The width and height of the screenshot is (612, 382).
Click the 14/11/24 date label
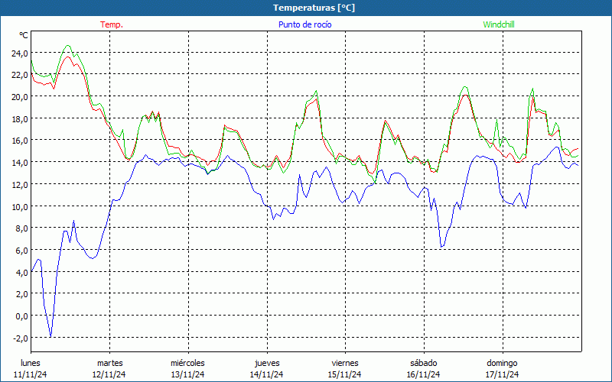(266, 374)
